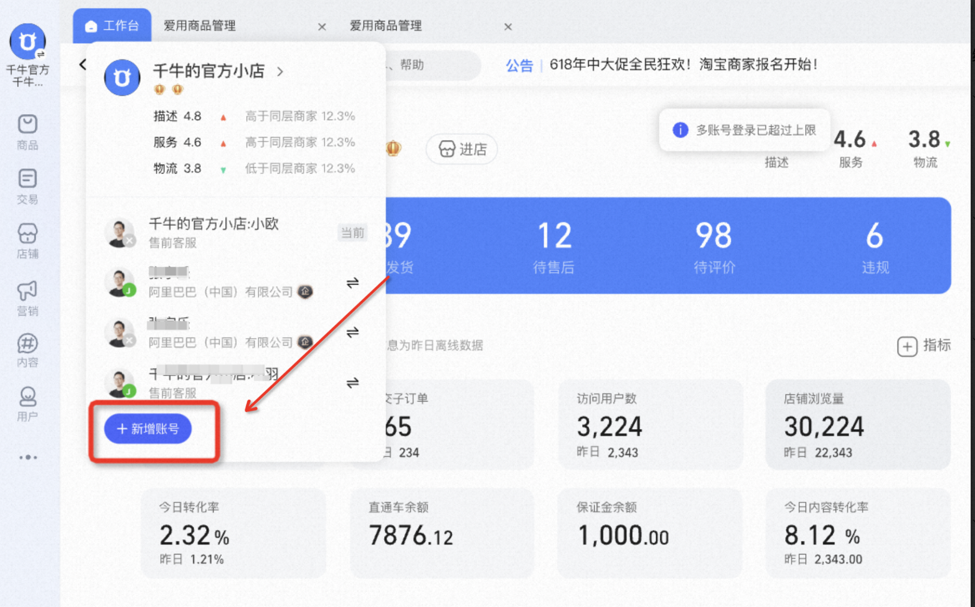Click the 千牛的官方小店 shop logo in panel
This screenshot has width=975, height=607.
point(122,77)
